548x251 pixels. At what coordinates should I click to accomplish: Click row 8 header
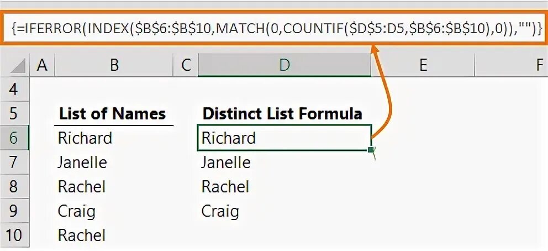14,187
